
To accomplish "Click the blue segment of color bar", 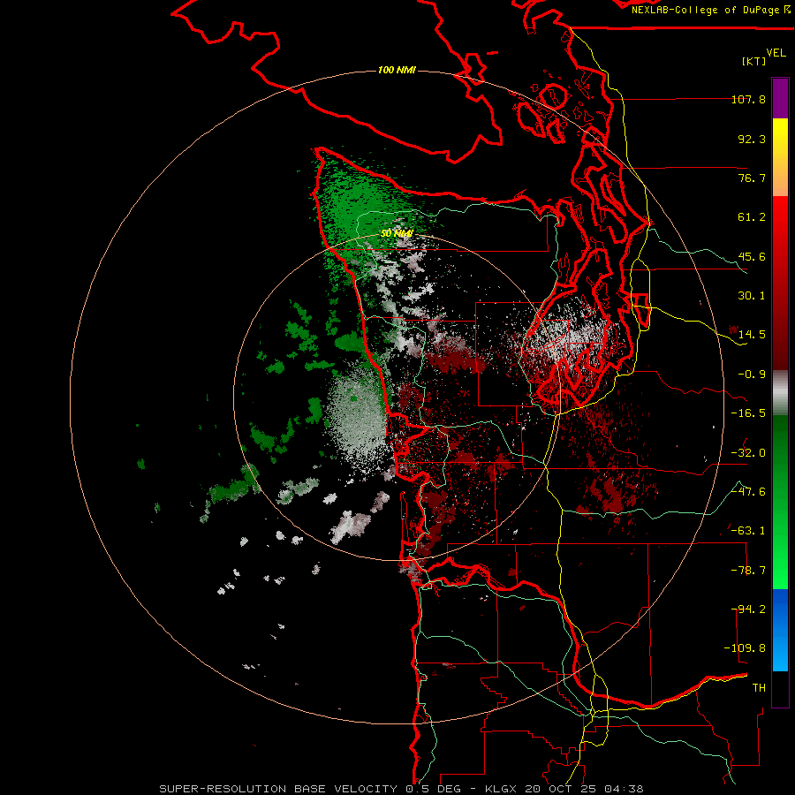I will click(780, 630).
